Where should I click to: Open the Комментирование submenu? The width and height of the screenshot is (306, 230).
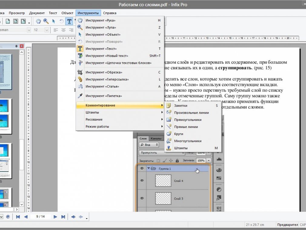click(120, 105)
